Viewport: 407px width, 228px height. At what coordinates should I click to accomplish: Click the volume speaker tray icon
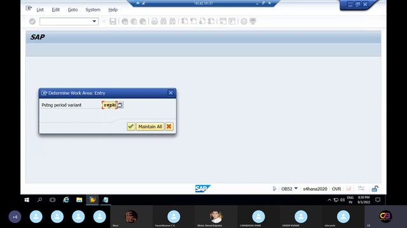(x=342, y=200)
